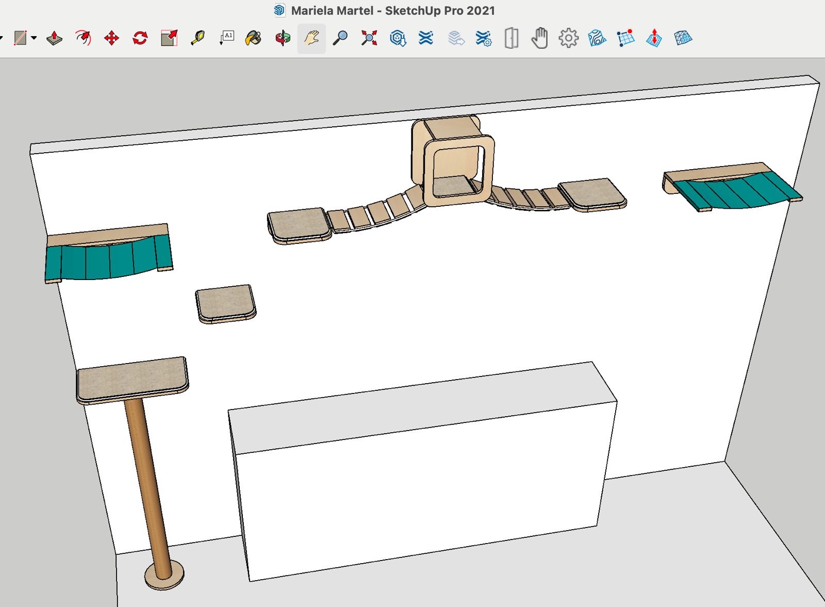This screenshot has height=607, width=825.
Task: Open Extension Warehouse icon
Action: tap(426, 38)
